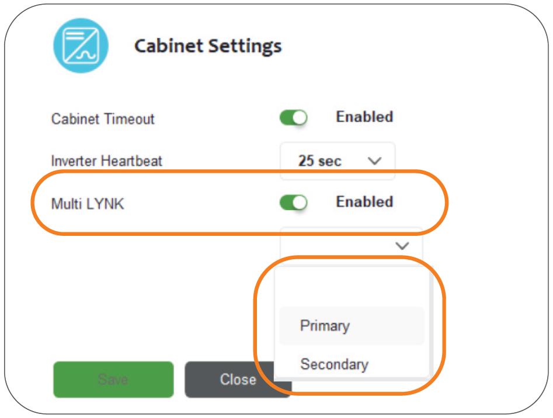Screen dimensions: 553x418
Task: Click the '25 sec' value text
Action: point(320,161)
